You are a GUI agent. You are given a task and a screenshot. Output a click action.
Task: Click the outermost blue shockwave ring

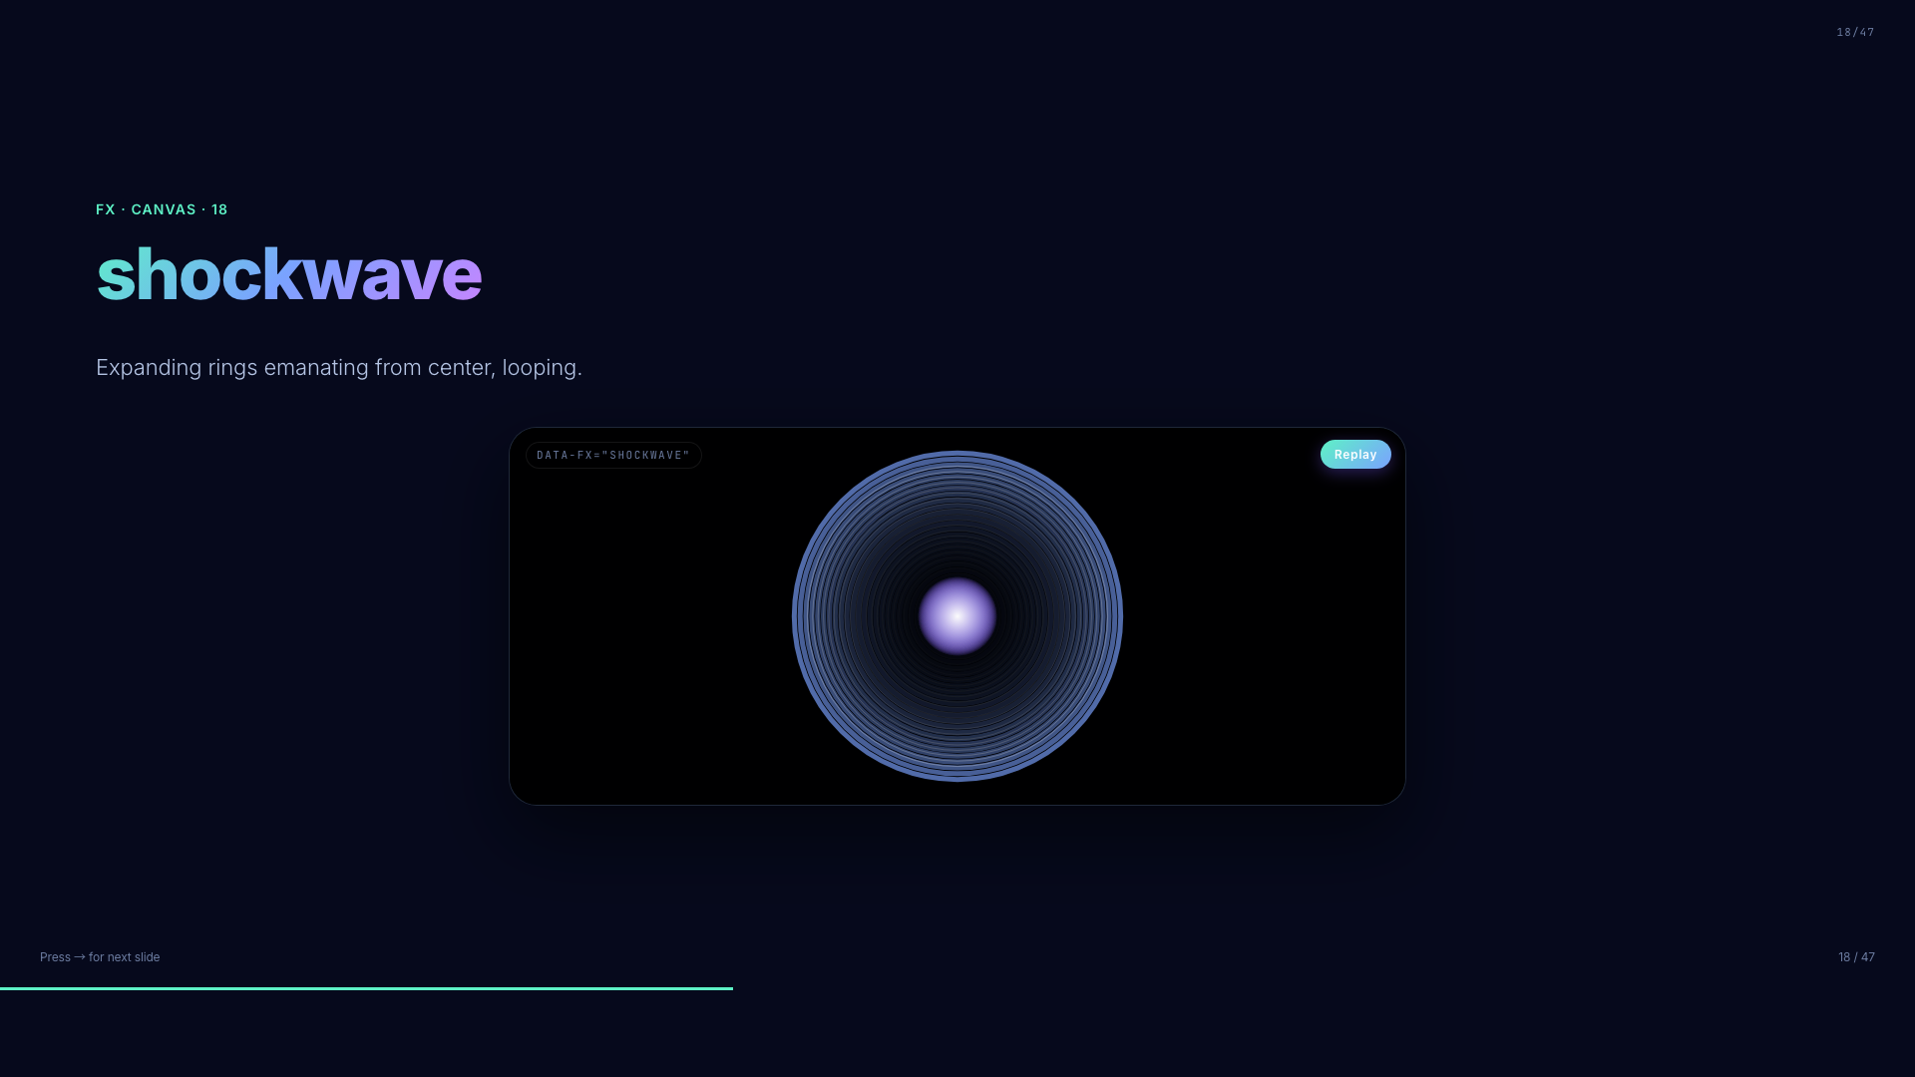pyautogui.click(x=795, y=616)
